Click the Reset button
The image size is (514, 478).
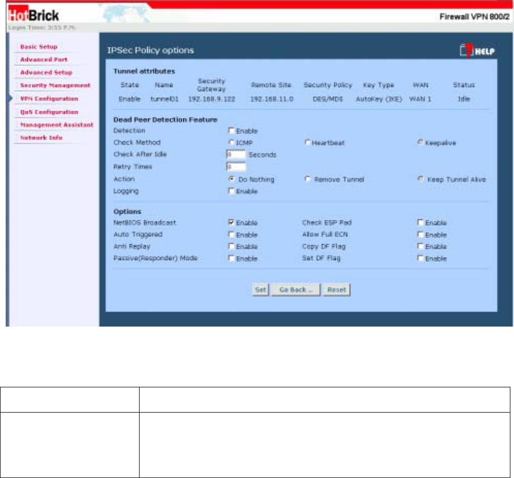pyautogui.click(x=336, y=290)
